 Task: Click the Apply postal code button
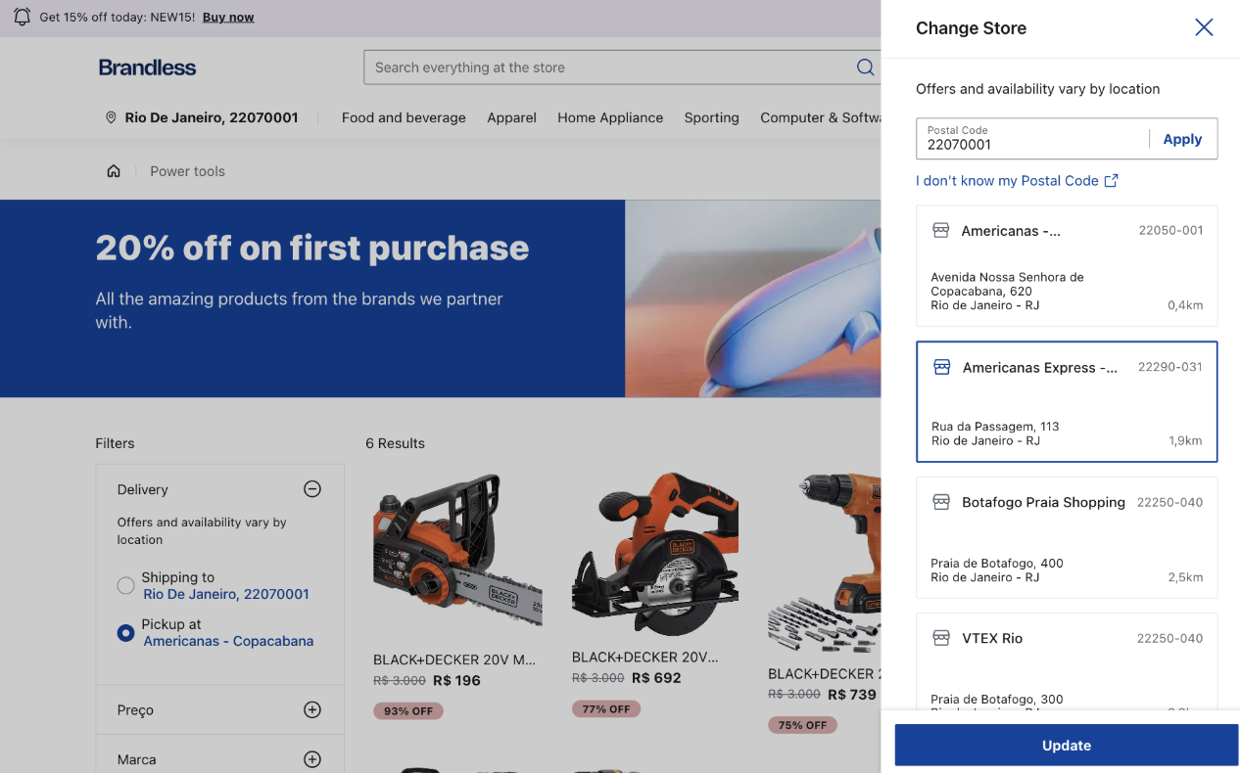(1182, 139)
